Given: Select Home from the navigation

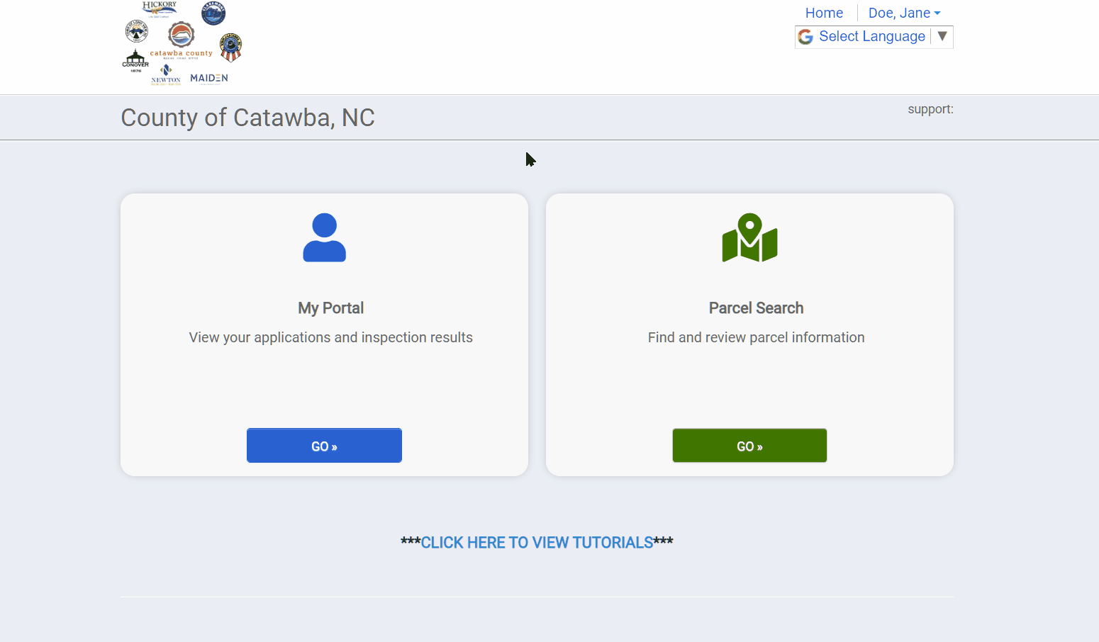Looking at the screenshot, I should 824,13.
